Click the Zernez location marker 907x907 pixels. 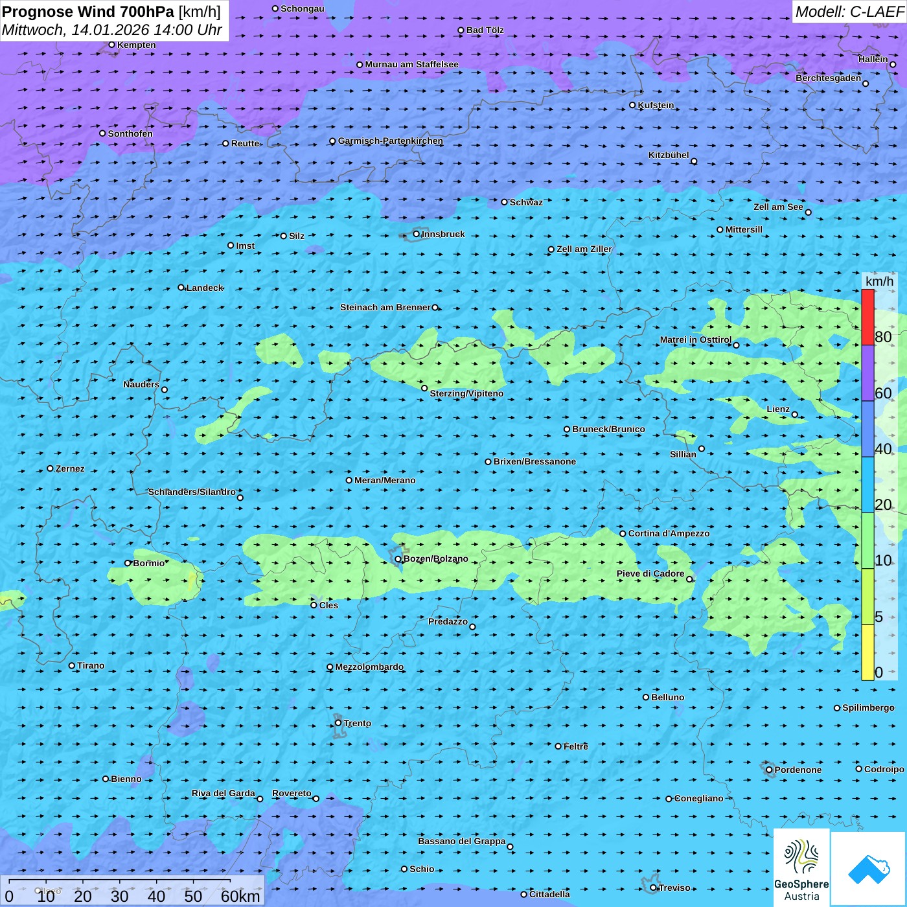[x=50, y=468]
